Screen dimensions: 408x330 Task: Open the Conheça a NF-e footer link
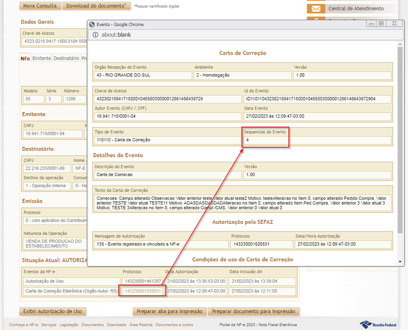tap(24, 325)
